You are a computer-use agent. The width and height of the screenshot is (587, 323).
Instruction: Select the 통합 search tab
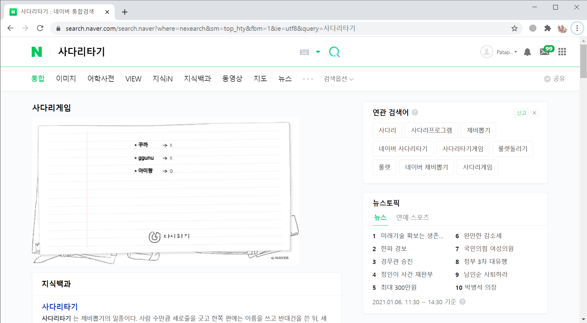pos(38,79)
